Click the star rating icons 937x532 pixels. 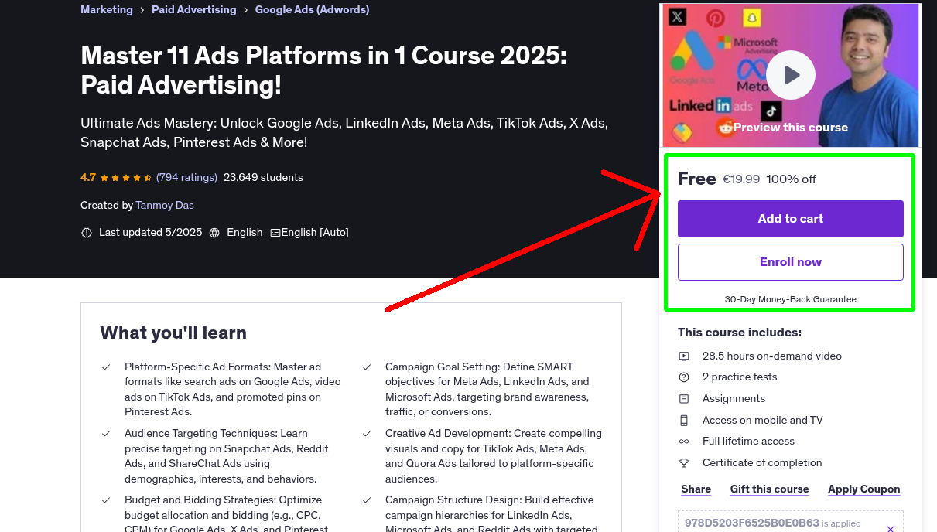[126, 178]
